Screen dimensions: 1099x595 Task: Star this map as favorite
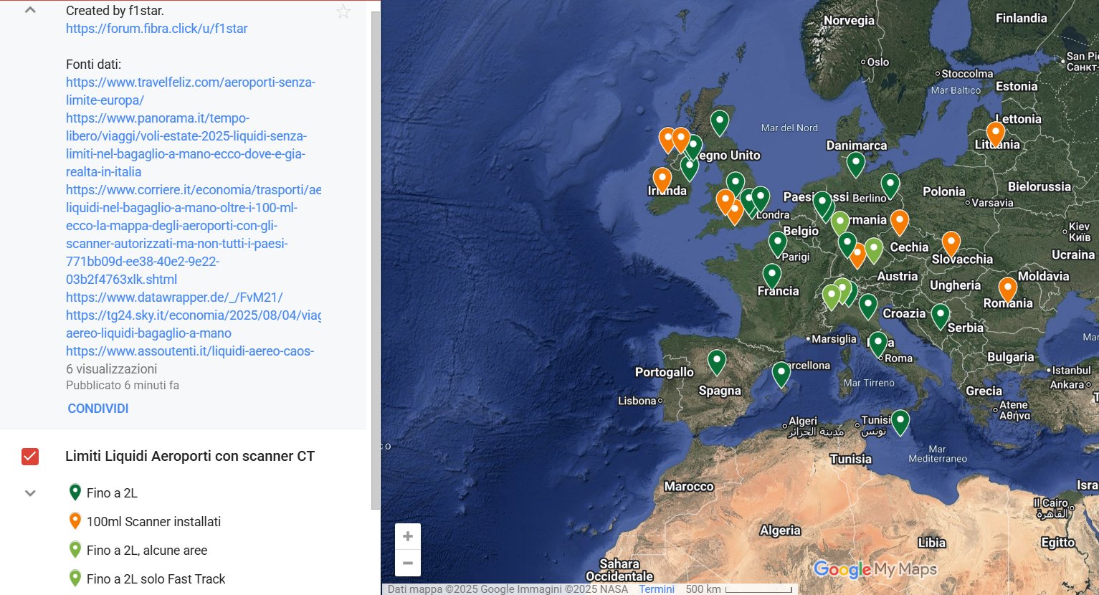coord(343,11)
